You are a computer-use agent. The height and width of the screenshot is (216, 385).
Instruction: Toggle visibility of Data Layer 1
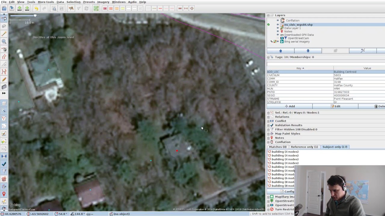278,28
